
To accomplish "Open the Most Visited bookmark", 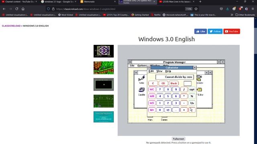I will point(66,15).
